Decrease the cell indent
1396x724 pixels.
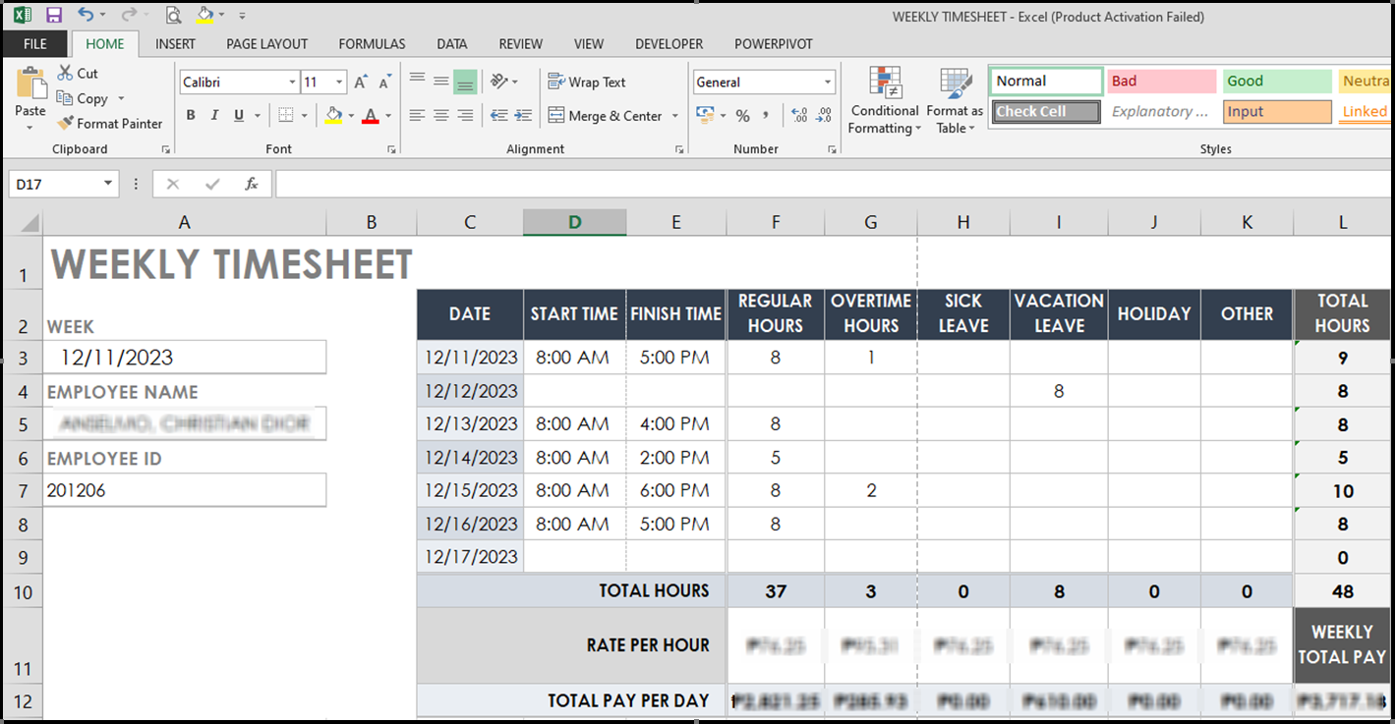click(498, 116)
